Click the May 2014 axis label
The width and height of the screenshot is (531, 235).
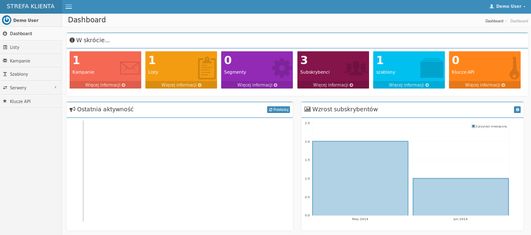360,219
